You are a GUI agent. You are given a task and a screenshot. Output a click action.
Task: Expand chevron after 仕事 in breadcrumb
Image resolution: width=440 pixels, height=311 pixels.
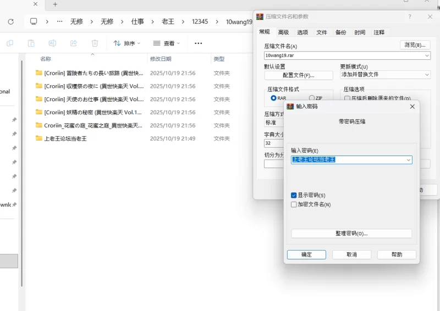[x=152, y=21]
